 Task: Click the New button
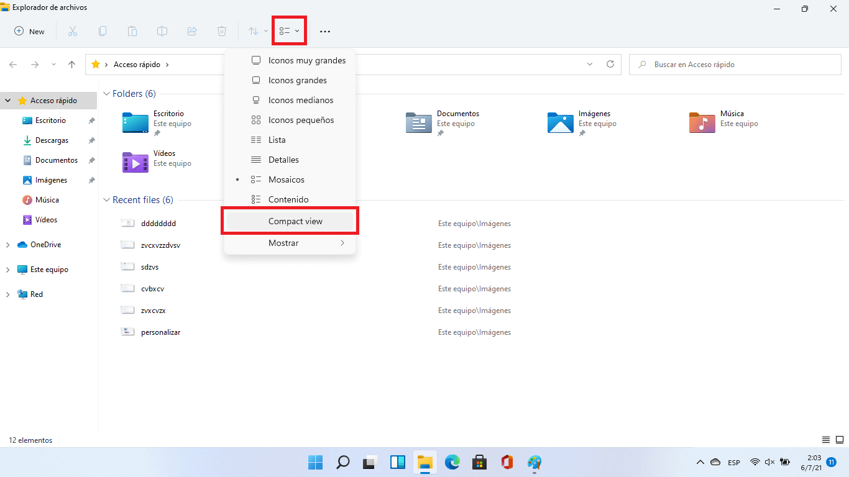click(x=30, y=31)
